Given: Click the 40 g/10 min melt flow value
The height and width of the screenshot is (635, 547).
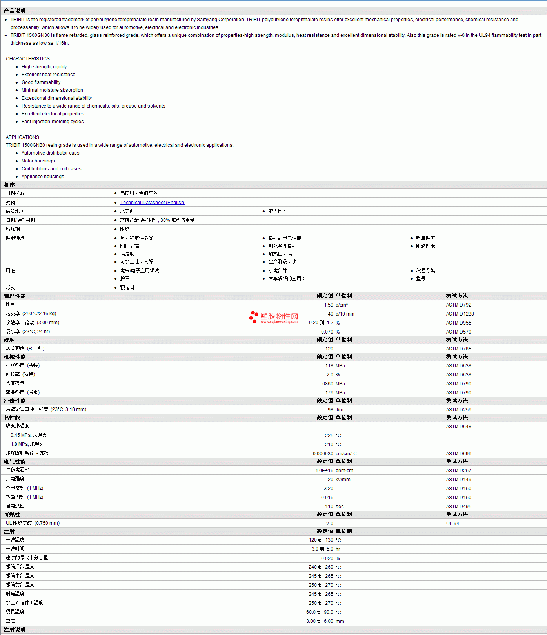Looking at the screenshot, I should [341, 314].
